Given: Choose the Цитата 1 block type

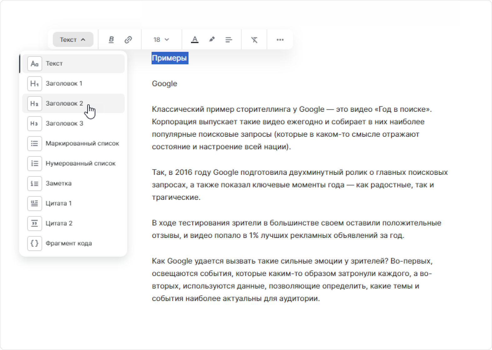Looking at the screenshot, I should pos(73,204).
